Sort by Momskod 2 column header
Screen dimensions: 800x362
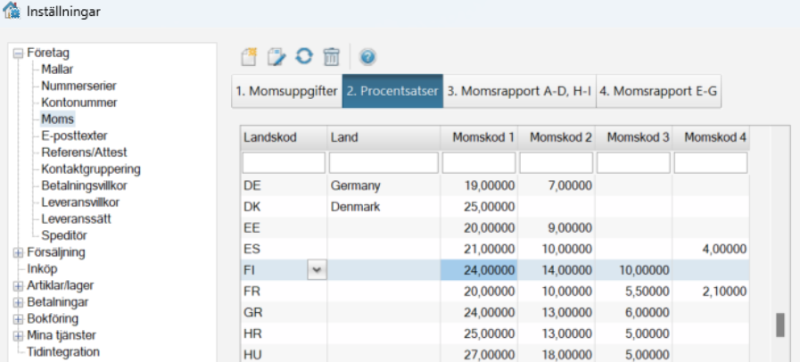(557, 137)
